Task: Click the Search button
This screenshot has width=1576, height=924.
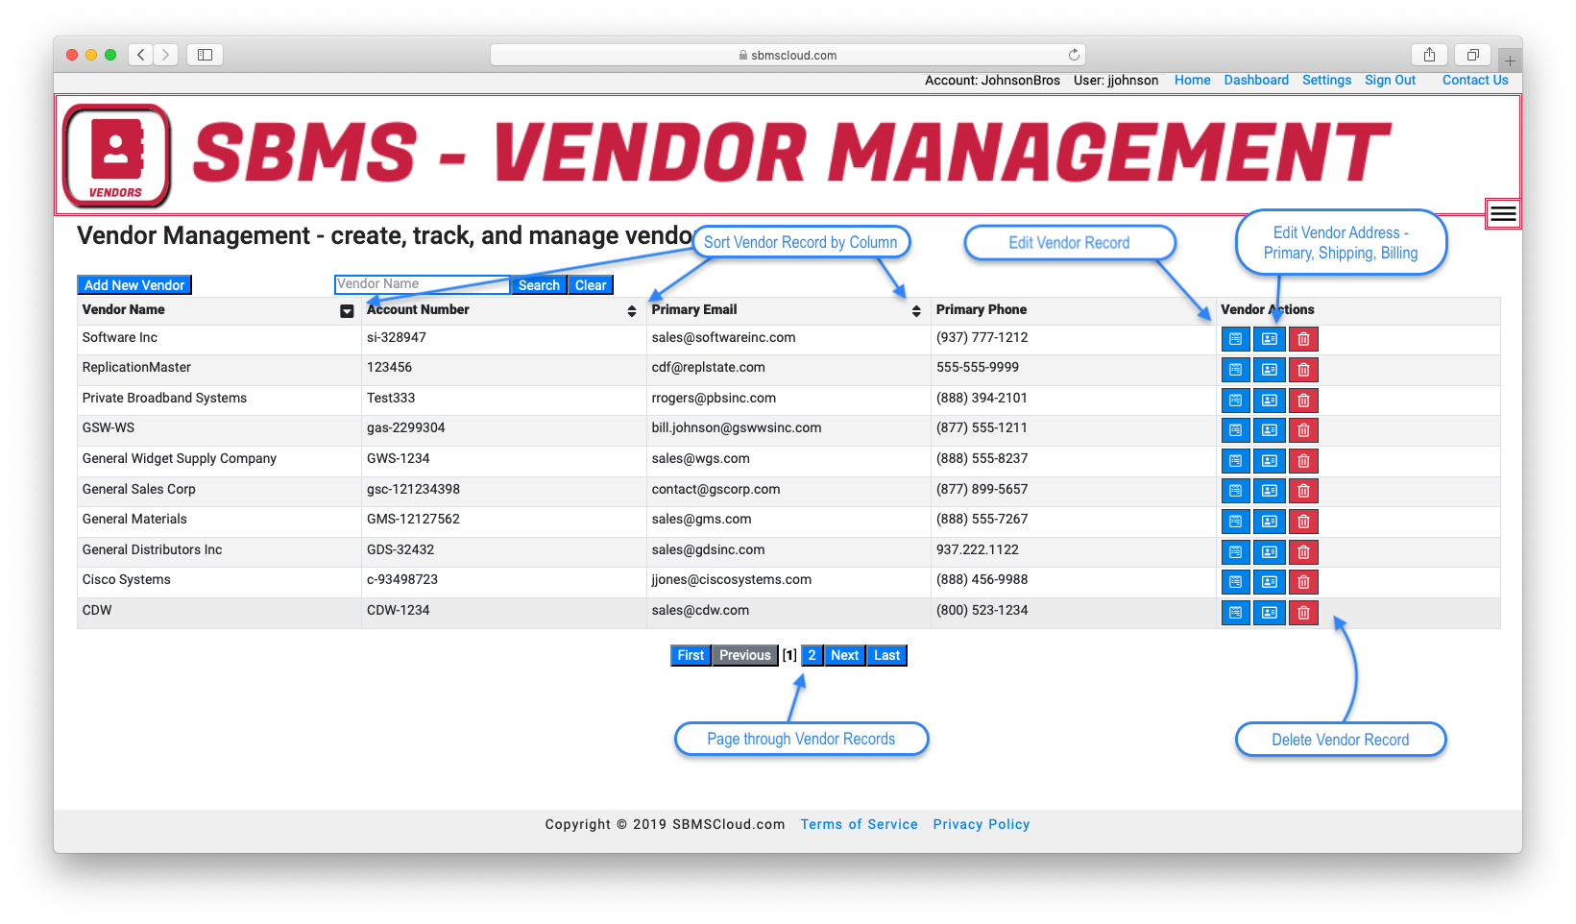Action: [539, 285]
